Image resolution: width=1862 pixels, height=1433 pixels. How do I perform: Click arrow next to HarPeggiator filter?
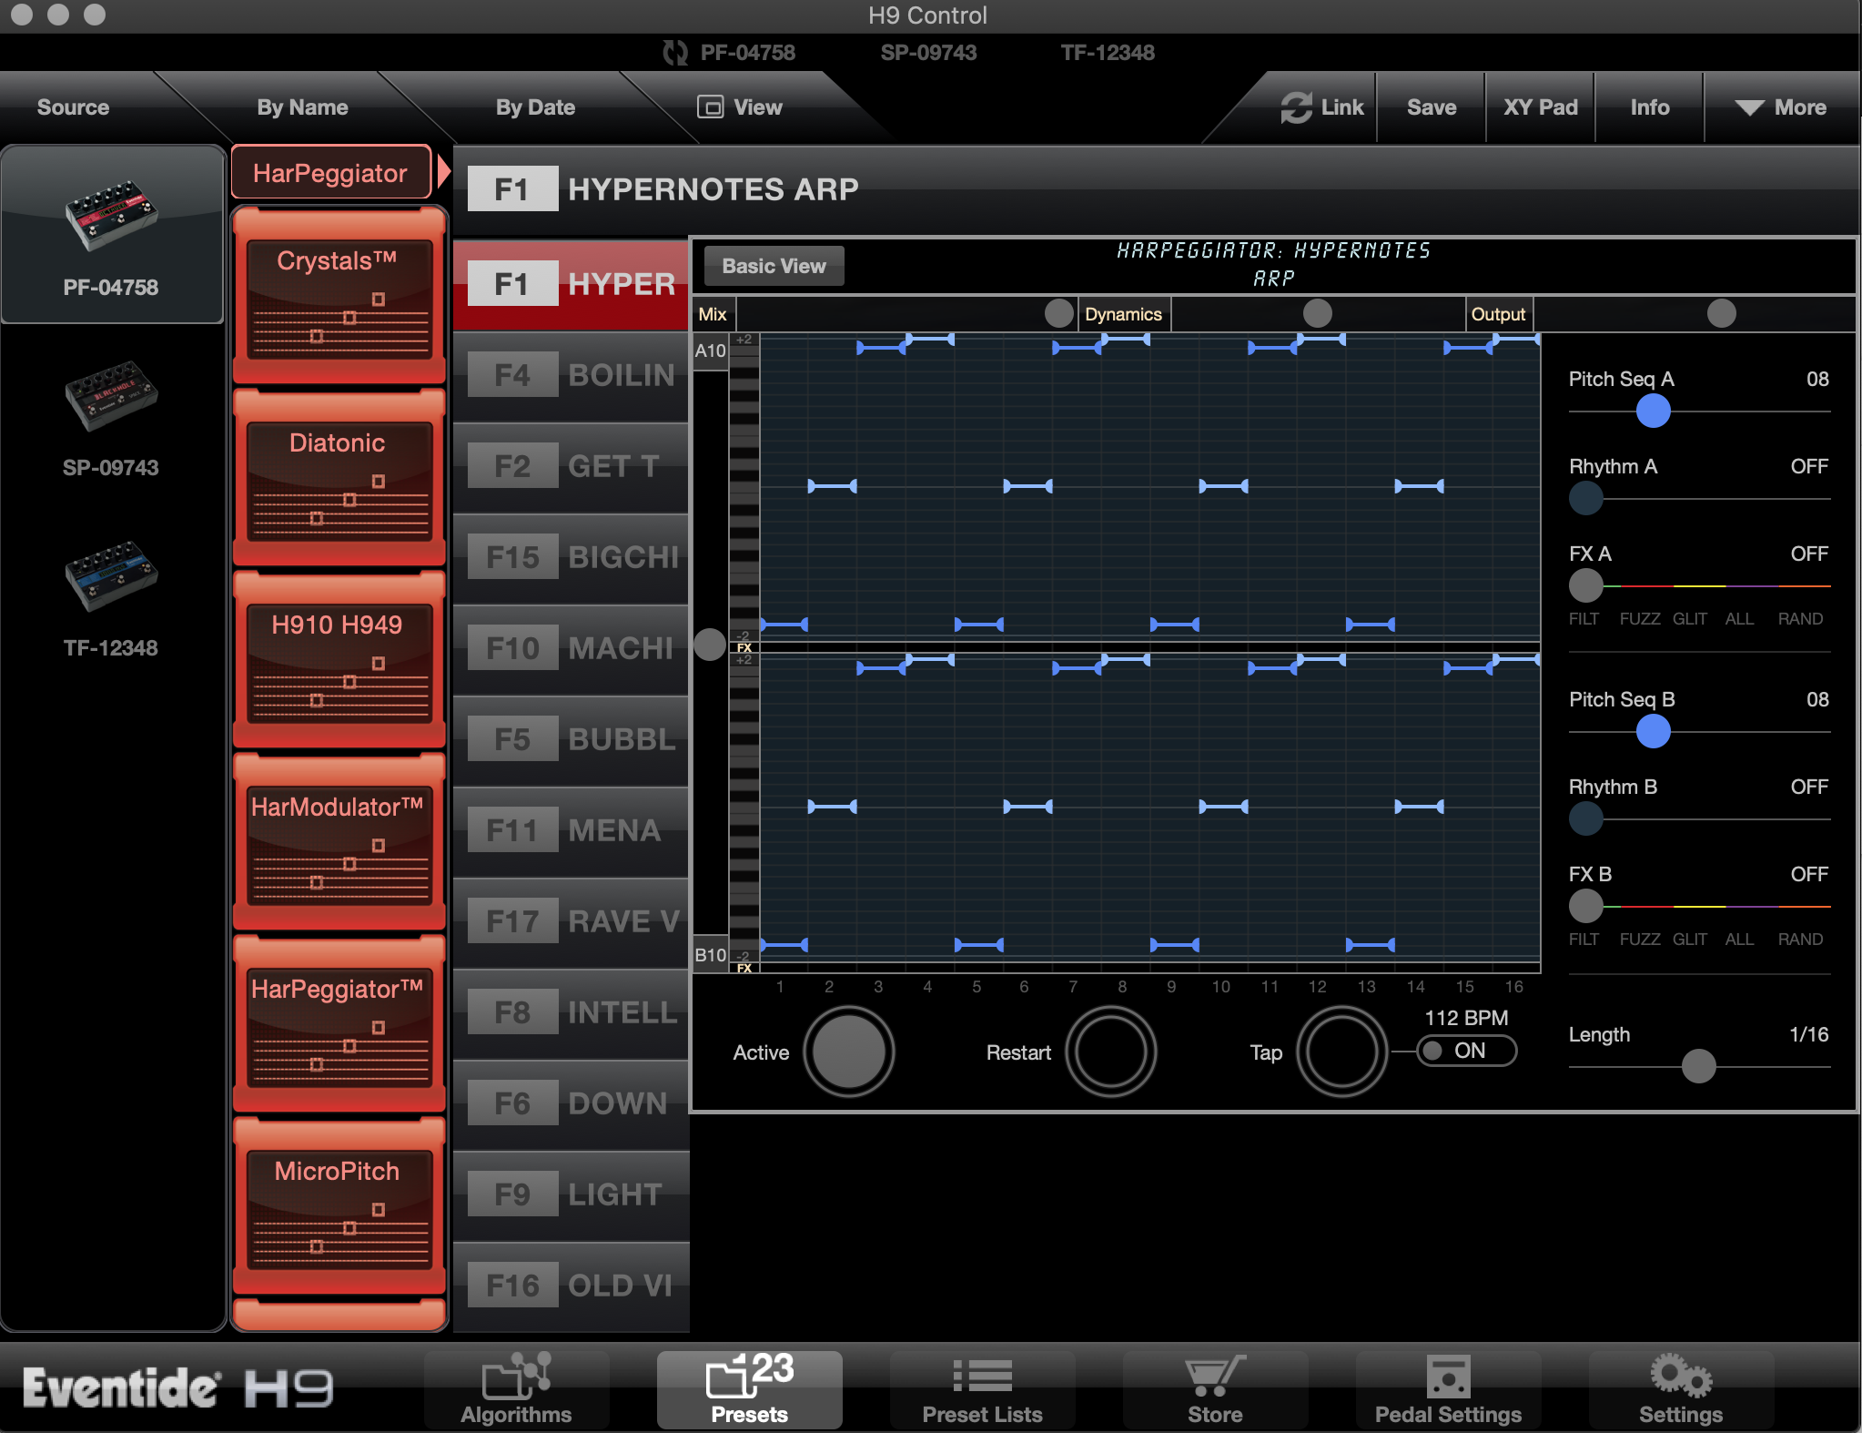[x=443, y=171]
